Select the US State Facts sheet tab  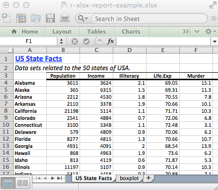click(94, 178)
